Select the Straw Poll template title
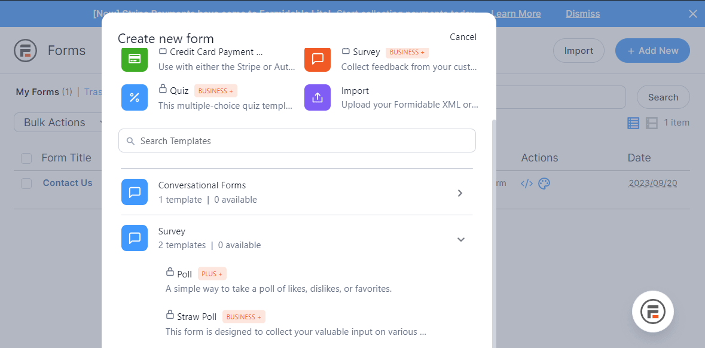 click(197, 317)
